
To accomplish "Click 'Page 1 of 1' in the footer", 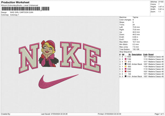I will 159,114.
